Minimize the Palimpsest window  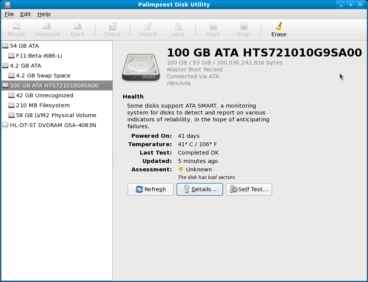pos(341,5)
